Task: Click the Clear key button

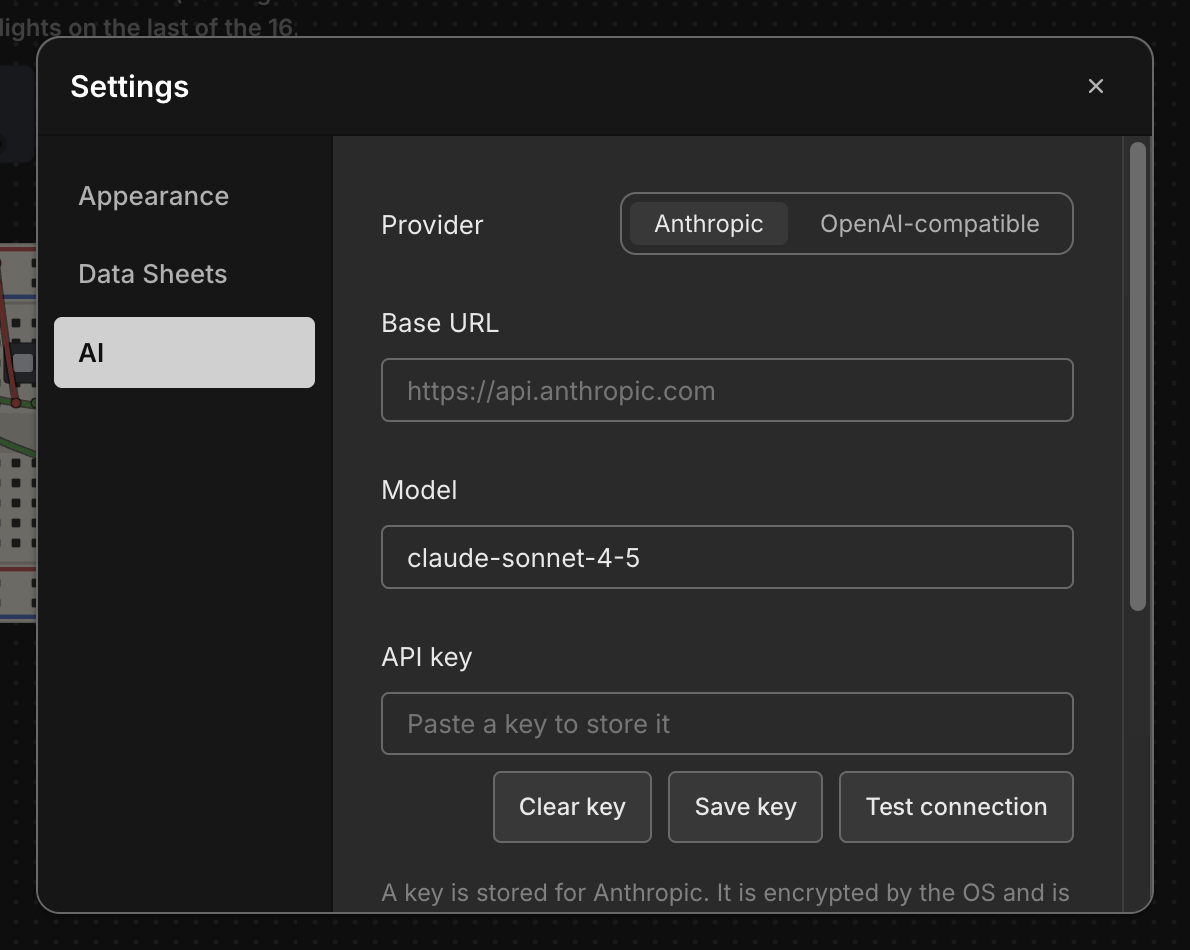Action: coord(572,807)
